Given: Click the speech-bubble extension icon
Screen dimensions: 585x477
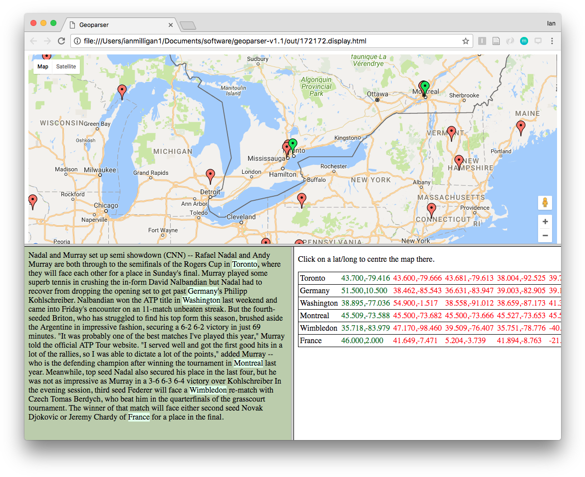Looking at the screenshot, I should point(538,41).
